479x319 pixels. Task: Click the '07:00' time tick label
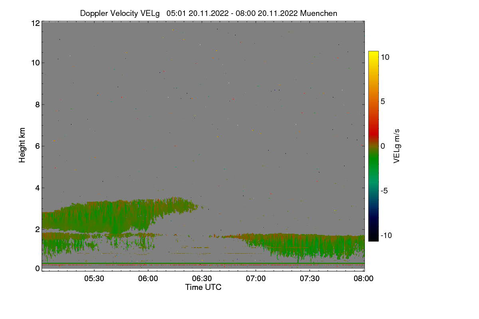(256, 278)
